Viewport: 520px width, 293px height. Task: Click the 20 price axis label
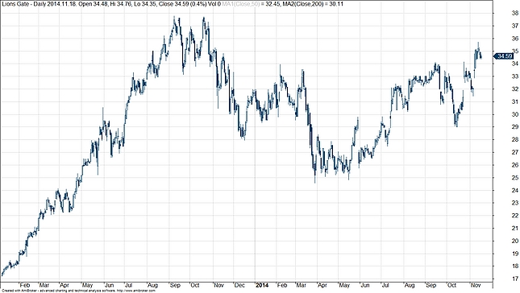515,241
